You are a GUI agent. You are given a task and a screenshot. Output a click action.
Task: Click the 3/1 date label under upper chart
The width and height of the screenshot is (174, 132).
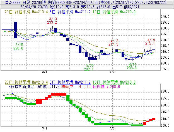[x=45, y=72]
